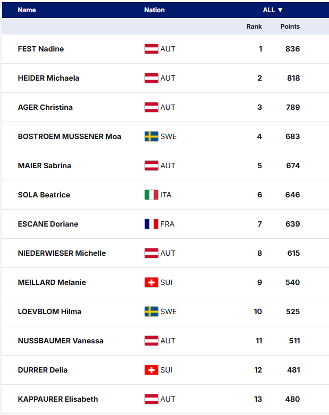Click Swiss flag next to DURRER Delia
This screenshot has height=415, width=329.
point(151,370)
